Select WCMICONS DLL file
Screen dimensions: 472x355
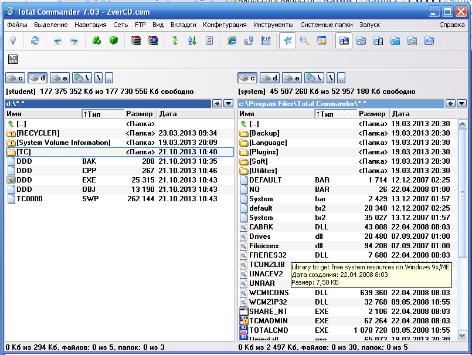[x=348, y=293]
